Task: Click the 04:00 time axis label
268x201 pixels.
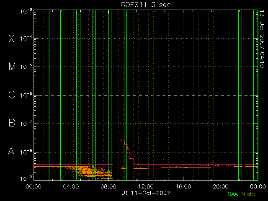Action: pyautogui.click(x=71, y=186)
